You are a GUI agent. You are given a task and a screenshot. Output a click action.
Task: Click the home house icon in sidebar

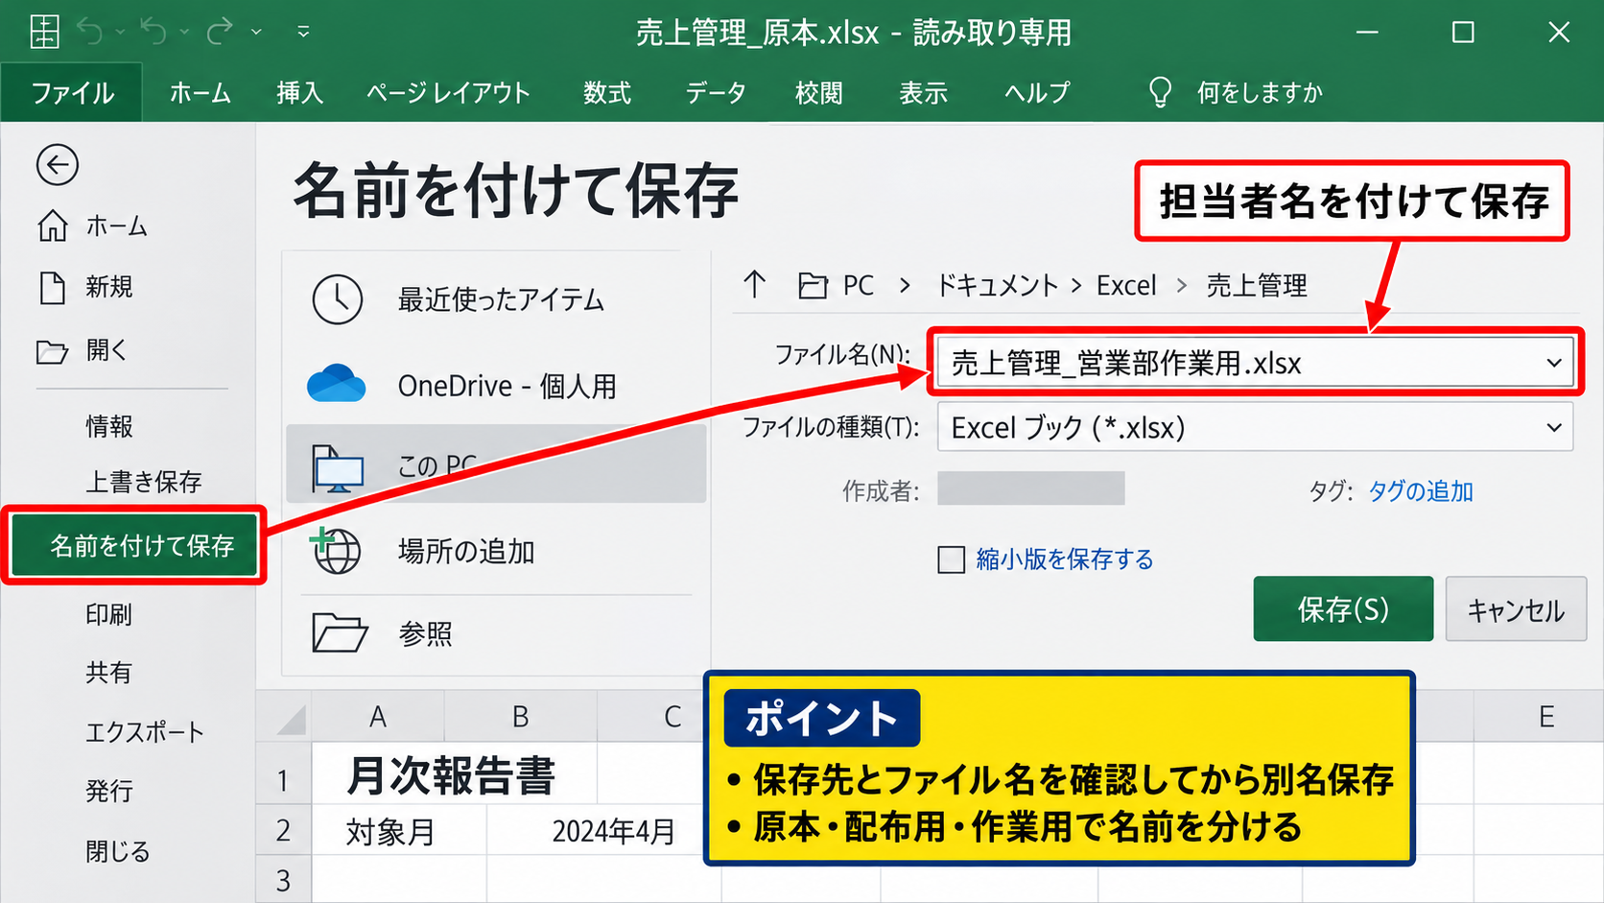click(x=53, y=226)
